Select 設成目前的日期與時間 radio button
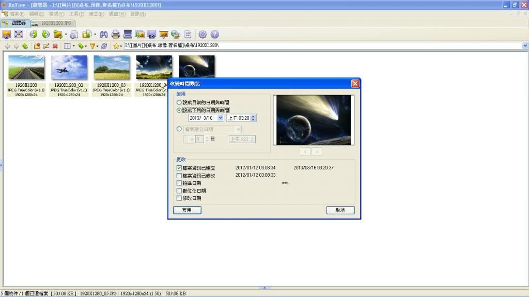529x297 pixels. pos(179,103)
